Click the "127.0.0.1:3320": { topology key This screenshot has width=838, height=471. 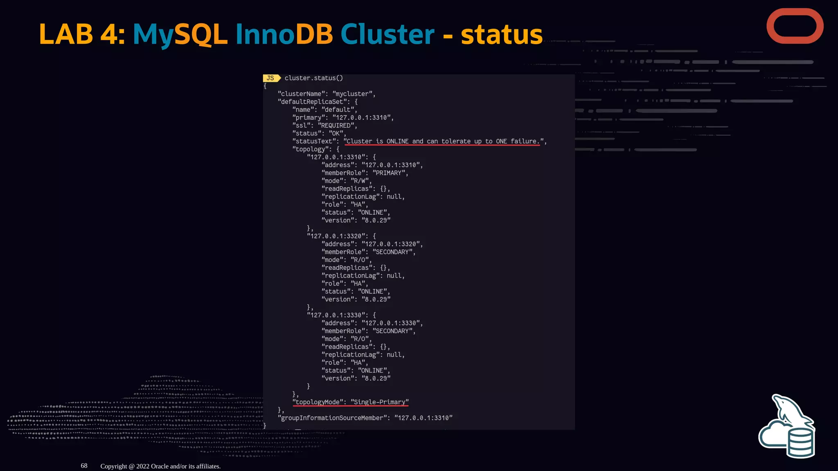pos(341,236)
